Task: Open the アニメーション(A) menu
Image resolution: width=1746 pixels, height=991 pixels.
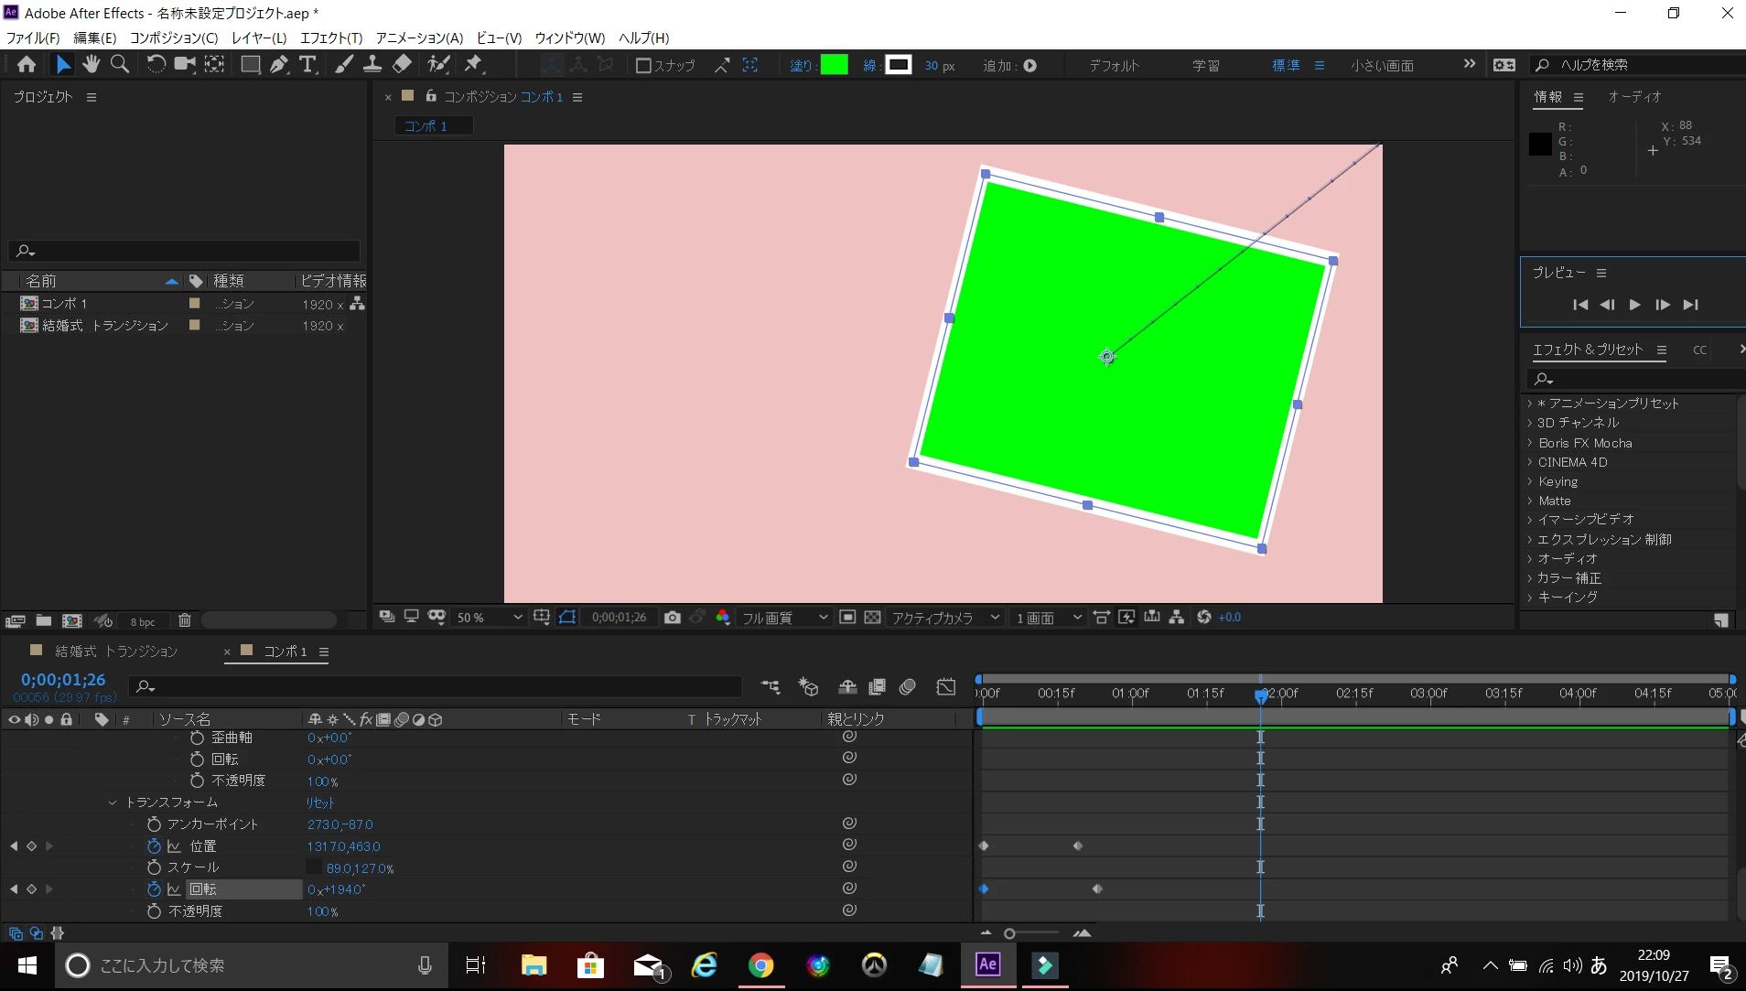Action: coord(419,38)
